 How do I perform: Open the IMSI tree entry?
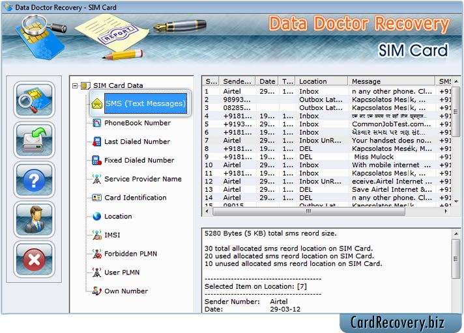tap(112, 235)
